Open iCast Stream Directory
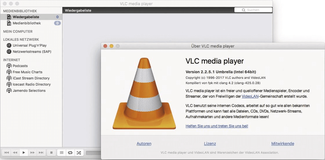The image size is (325, 160). (x=31, y=78)
